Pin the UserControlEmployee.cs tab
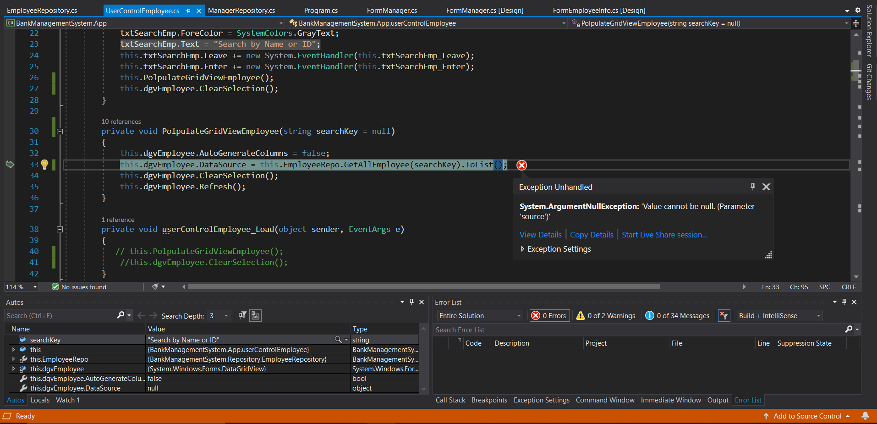Image resolution: width=877 pixels, height=424 pixels. tap(188, 11)
